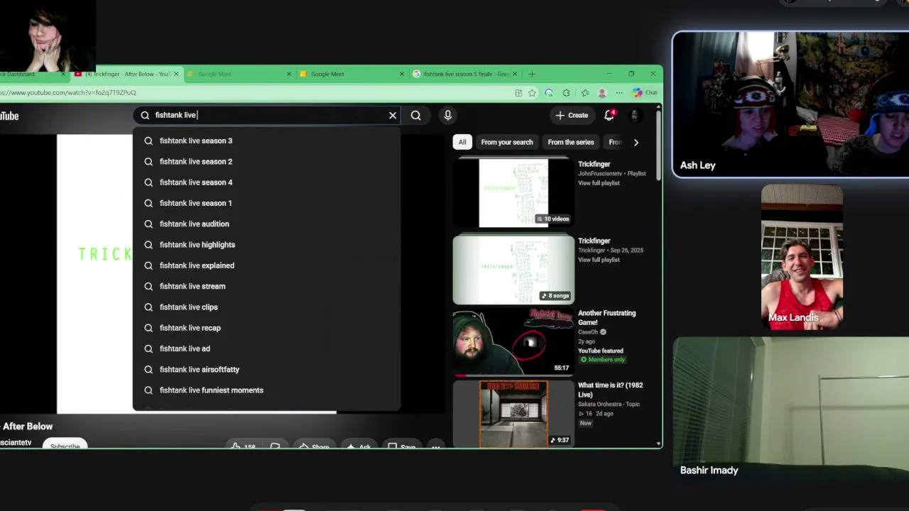909x511 pixels.
Task: Pick suggestion fishtank live funniest moments
Action: point(266,390)
